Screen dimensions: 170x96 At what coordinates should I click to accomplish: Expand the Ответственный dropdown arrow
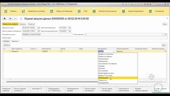[163, 34]
